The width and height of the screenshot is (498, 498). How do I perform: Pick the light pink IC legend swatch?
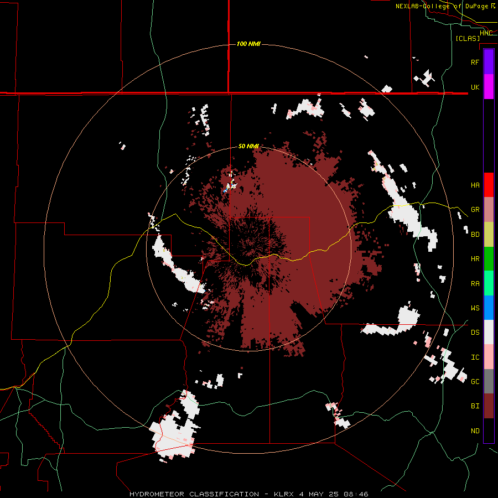tap(489, 357)
